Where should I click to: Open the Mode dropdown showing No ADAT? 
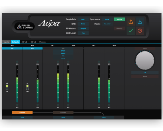pyautogui.click(x=107, y=24)
